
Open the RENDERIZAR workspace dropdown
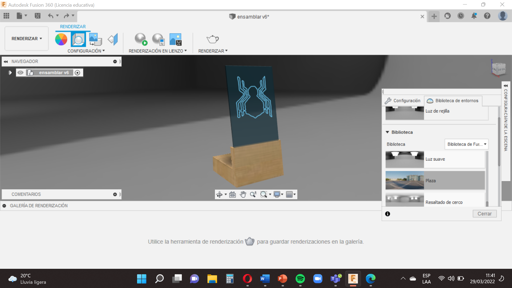coord(27,39)
